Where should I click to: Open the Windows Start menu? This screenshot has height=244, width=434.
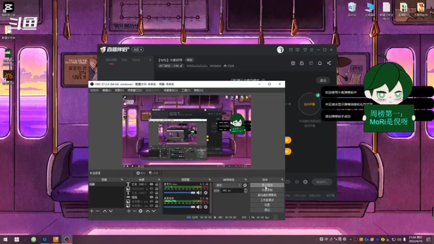5,239
